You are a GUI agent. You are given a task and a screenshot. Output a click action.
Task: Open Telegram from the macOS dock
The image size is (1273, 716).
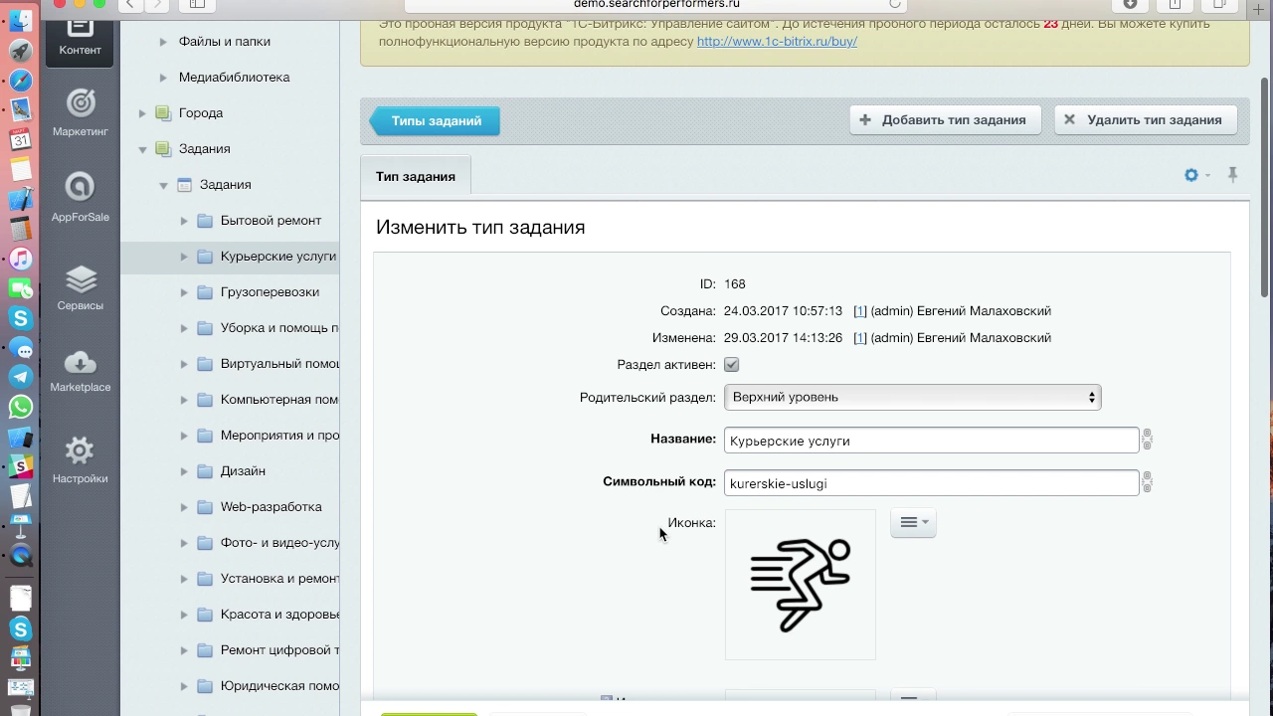coord(20,377)
